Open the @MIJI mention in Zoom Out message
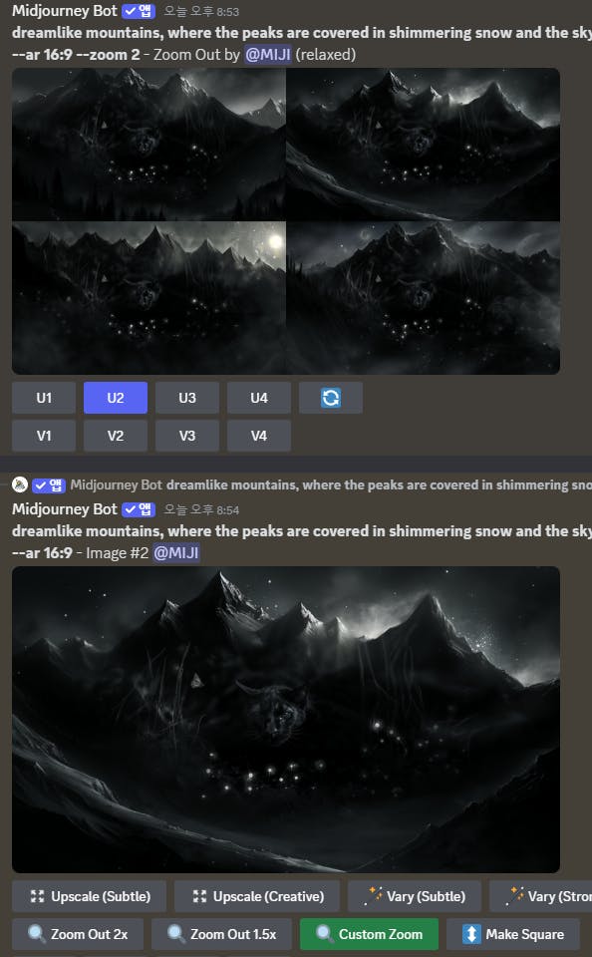Viewport: 592px width, 957px height. click(x=268, y=54)
